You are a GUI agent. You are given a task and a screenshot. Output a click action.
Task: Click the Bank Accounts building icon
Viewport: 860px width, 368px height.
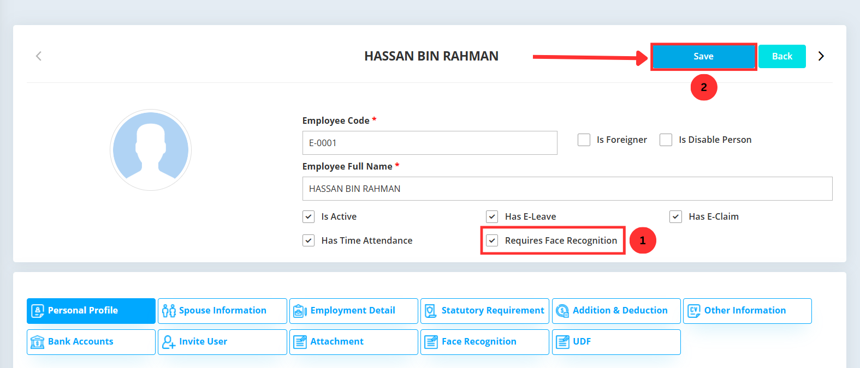click(38, 342)
